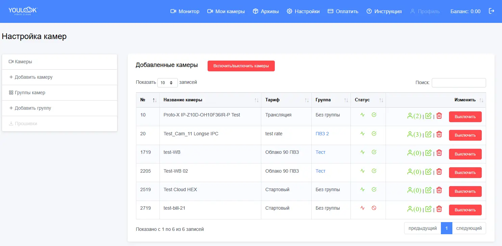Click the Включить/выключить камеры button

(241, 66)
